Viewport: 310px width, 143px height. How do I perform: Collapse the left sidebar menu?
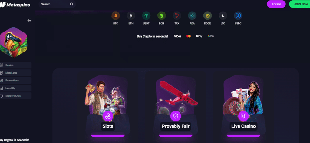point(29,20)
